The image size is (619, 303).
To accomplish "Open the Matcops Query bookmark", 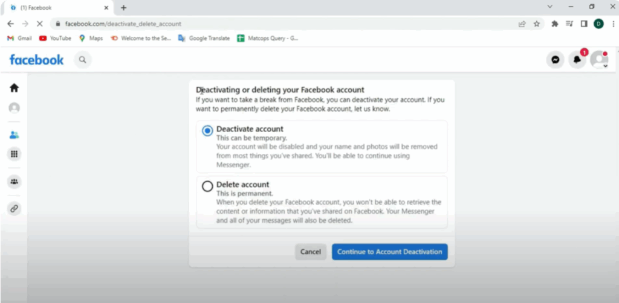I will (x=268, y=38).
